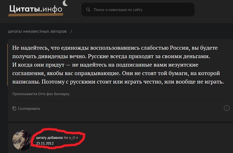Open the user avatar thumbnail
The height and width of the screenshot is (153, 233).
coord(22,140)
